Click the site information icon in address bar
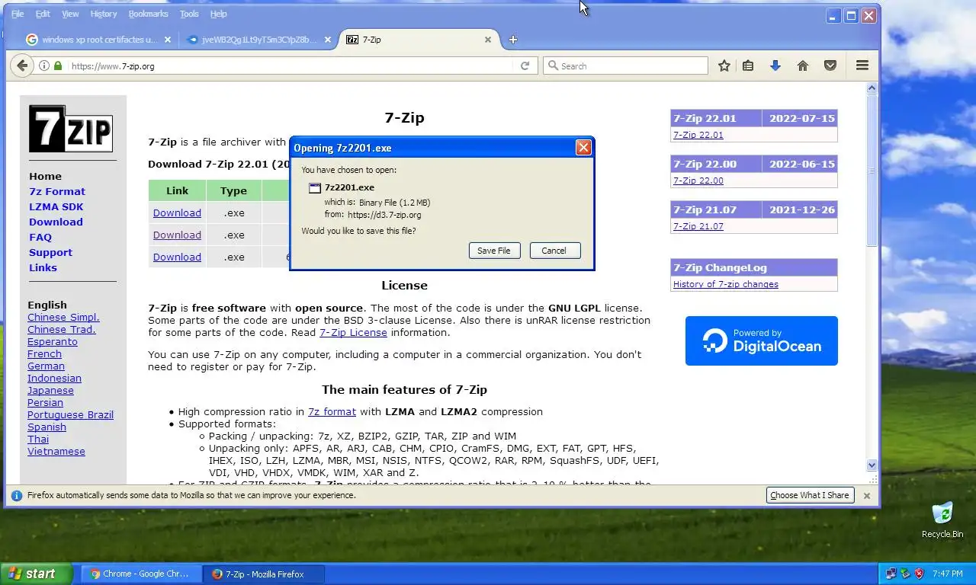This screenshot has height=585, width=976. click(45, 66)
